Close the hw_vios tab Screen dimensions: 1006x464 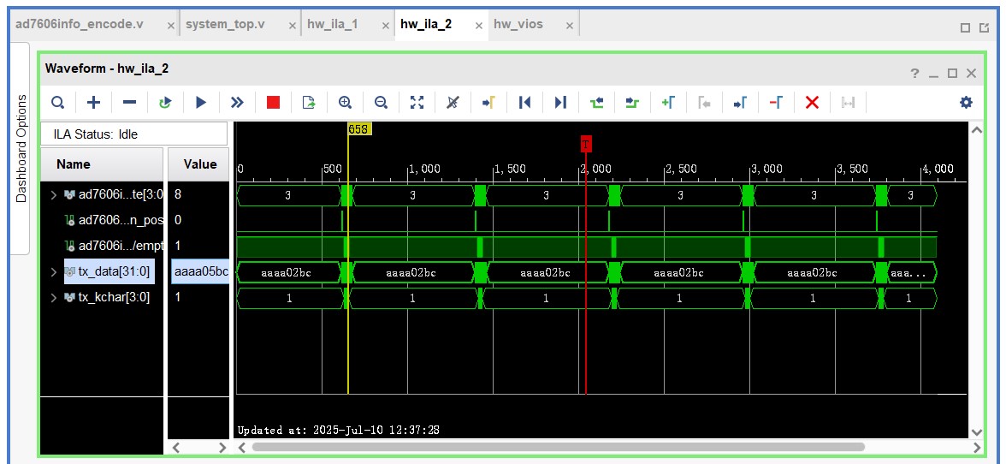(x=570, y=26)
